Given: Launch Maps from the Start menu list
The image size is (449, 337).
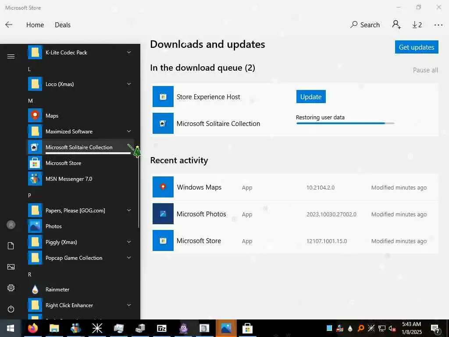Looking at the screenshot, I should click(81, 115).
